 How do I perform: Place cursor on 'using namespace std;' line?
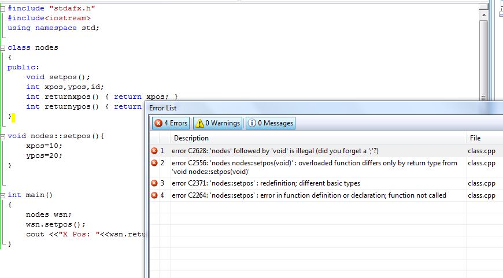click(x=54, y=28)
